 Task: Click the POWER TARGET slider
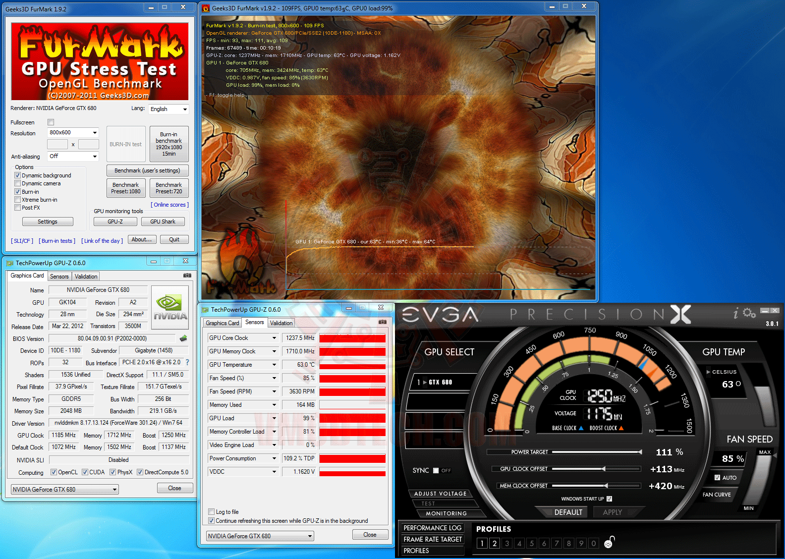(x=597, y=452)
